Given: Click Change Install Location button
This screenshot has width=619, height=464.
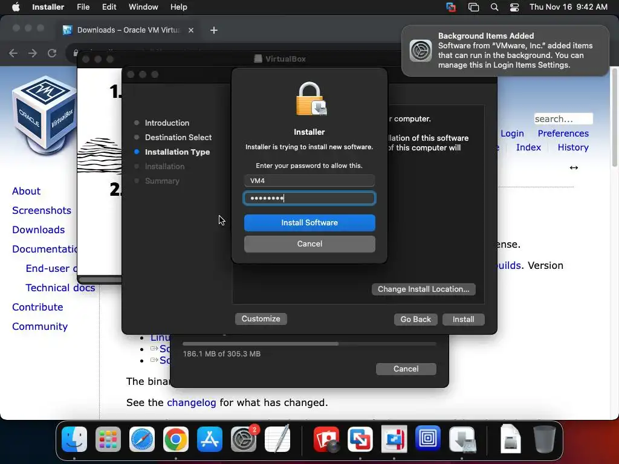Looking at the screenshot, I should [424, 289].
